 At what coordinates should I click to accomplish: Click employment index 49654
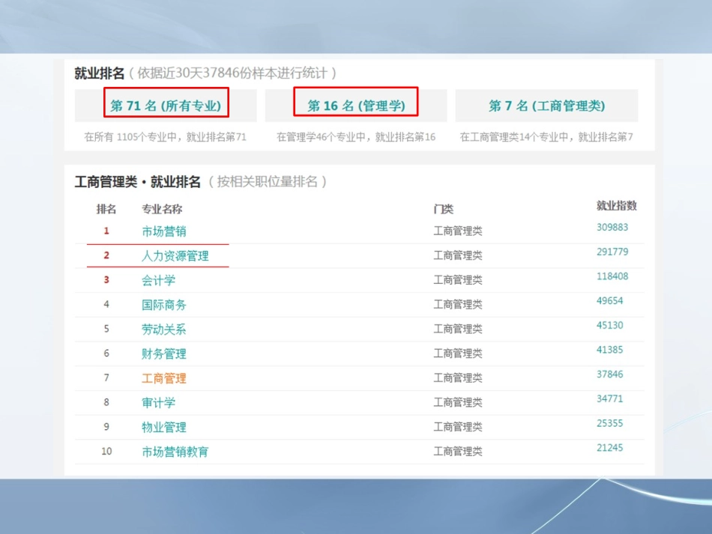609,301
